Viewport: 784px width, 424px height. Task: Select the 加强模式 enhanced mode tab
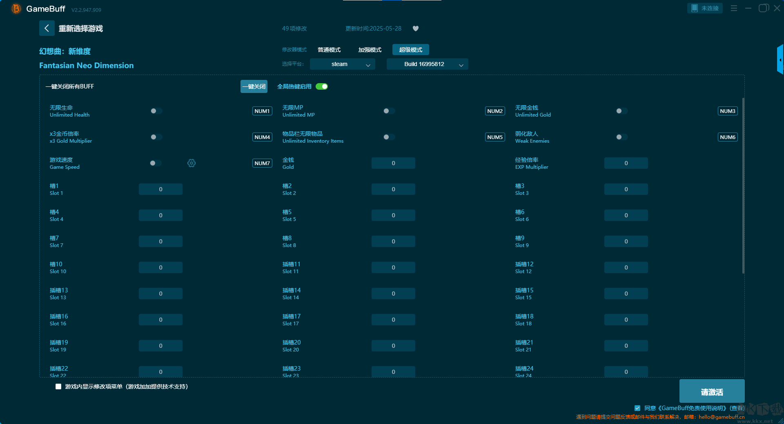[x=370, y=50]
